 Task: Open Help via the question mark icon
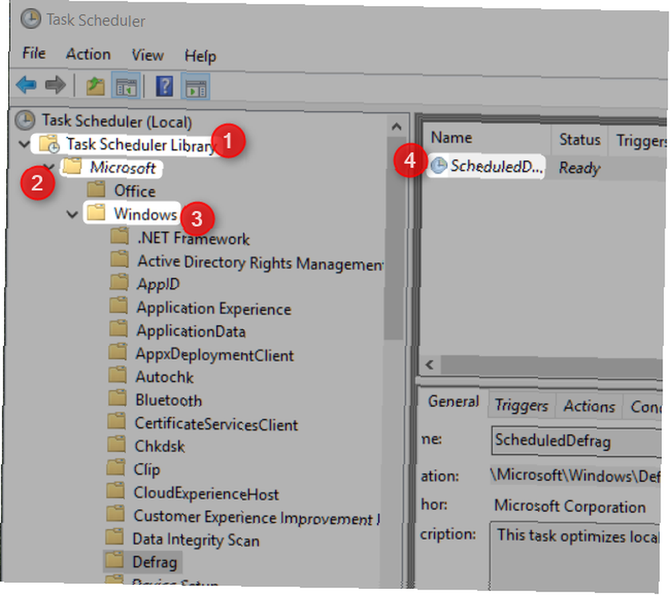165,86
